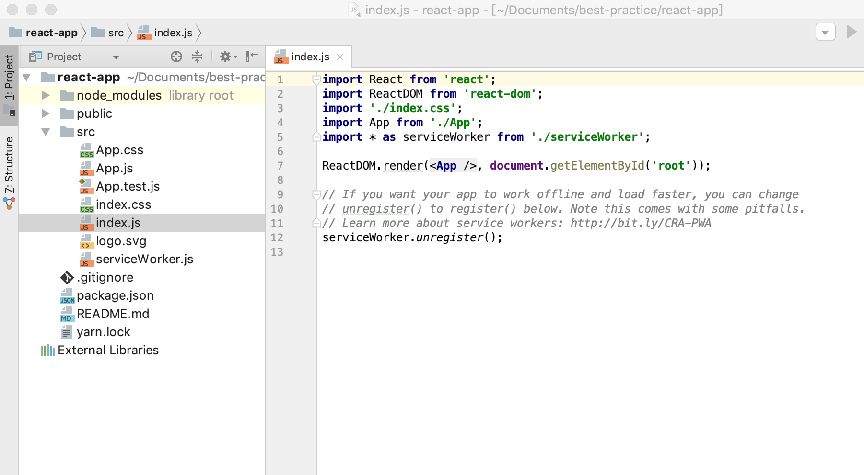Click the README.md markdown icon
This screenshot has width=864, height=475.
66,314
